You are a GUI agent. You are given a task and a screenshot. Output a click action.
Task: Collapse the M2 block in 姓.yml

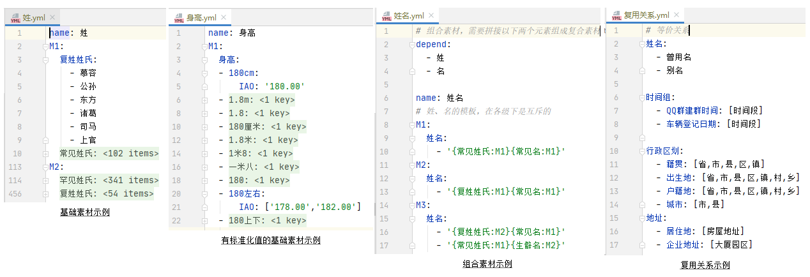point(45,167)
